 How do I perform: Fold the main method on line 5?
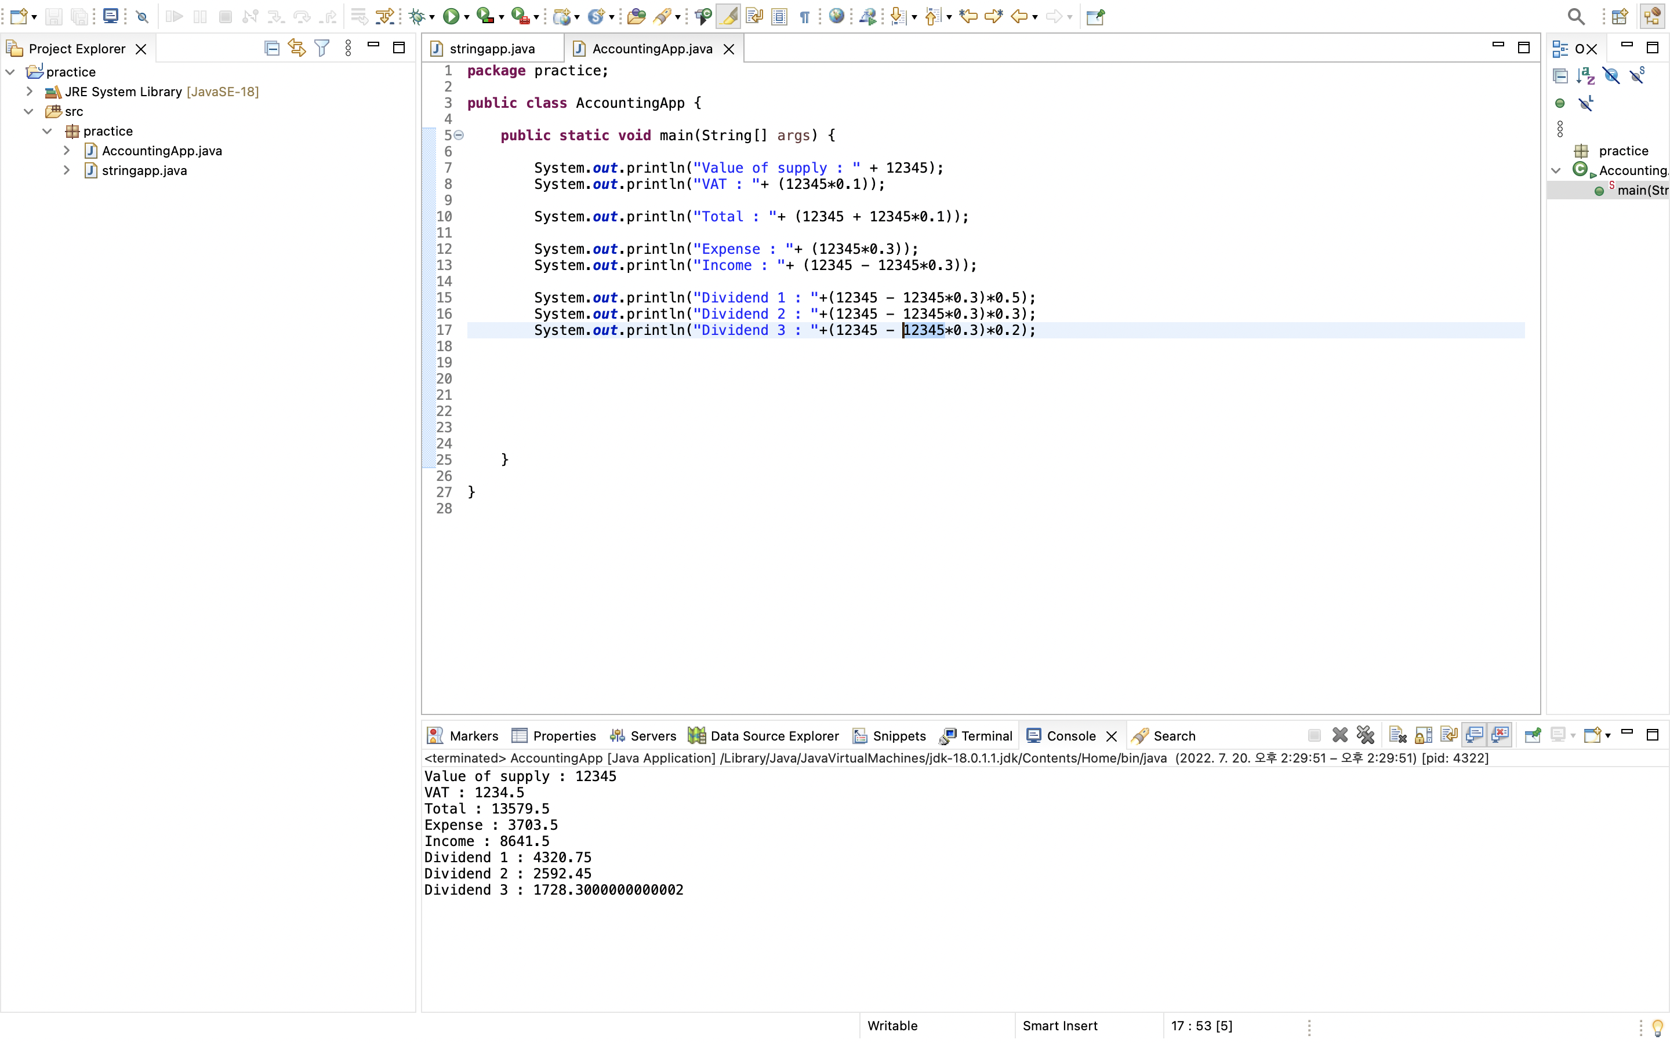click(x=460, y=135)
